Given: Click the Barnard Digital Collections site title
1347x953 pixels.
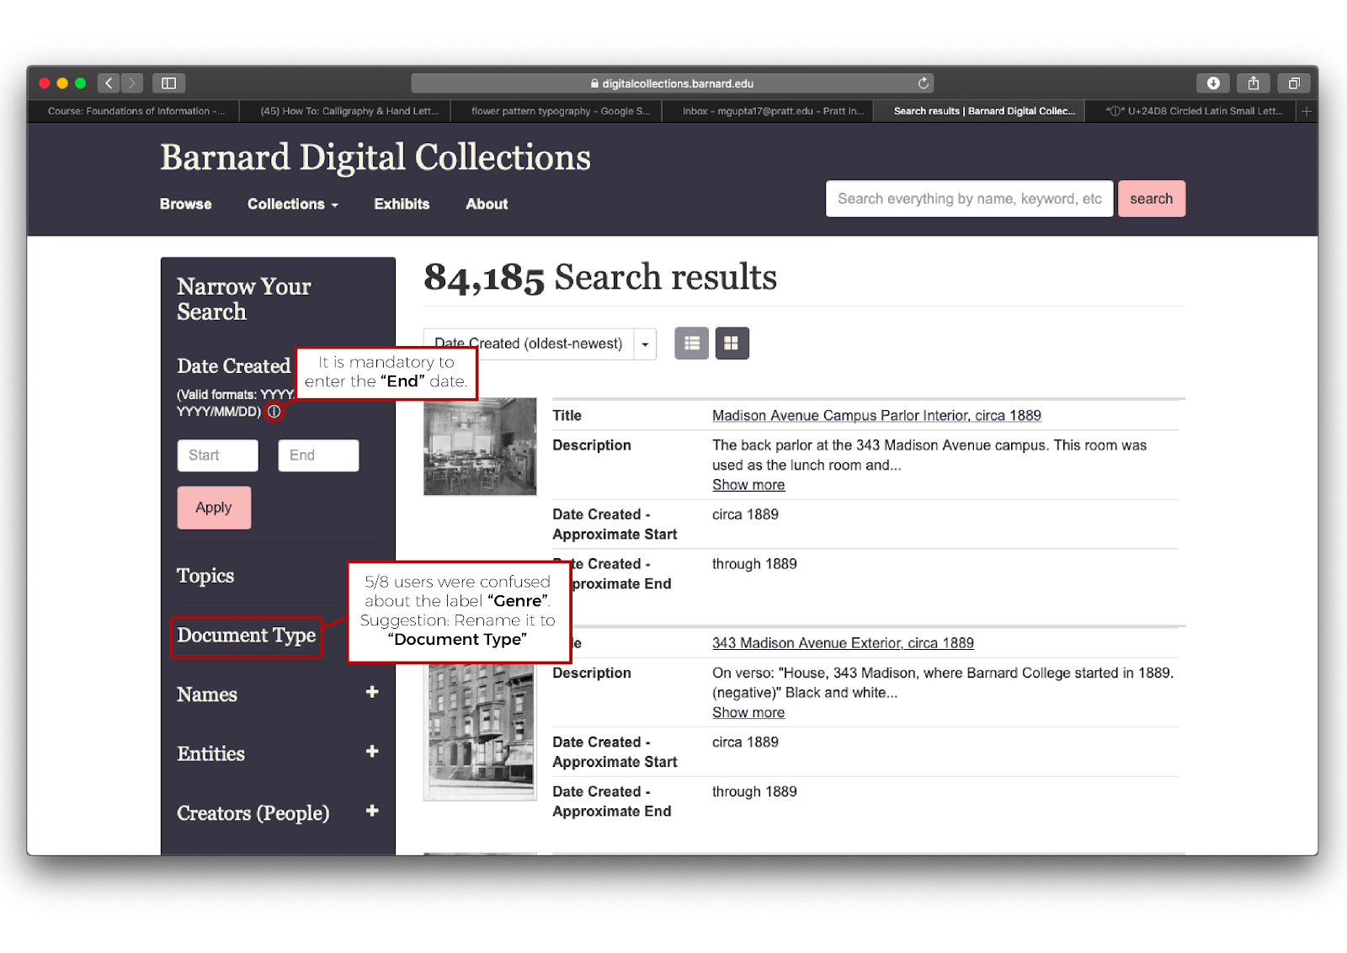Looking at the screenshot, I should pos(375,157).
